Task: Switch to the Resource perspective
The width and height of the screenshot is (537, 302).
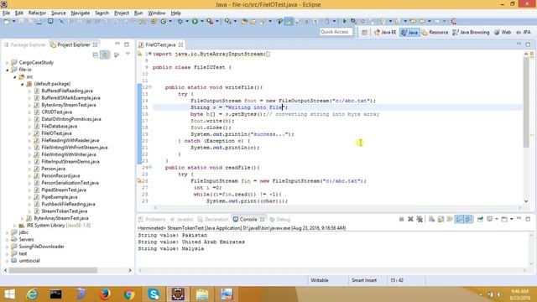Action: click(435, 32)
